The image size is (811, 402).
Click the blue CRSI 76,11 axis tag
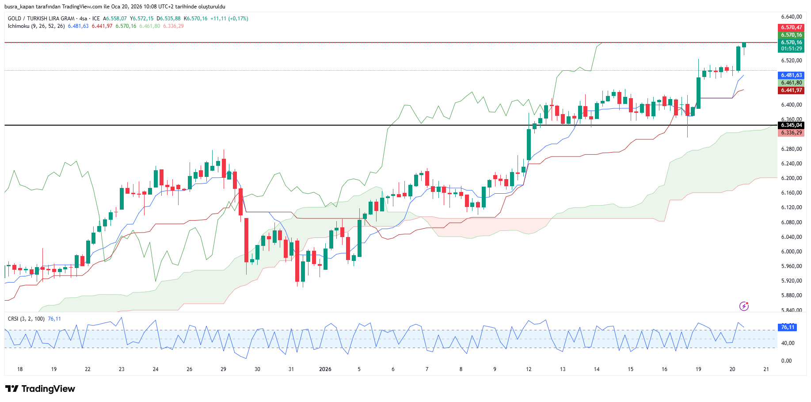coord(787,327)
